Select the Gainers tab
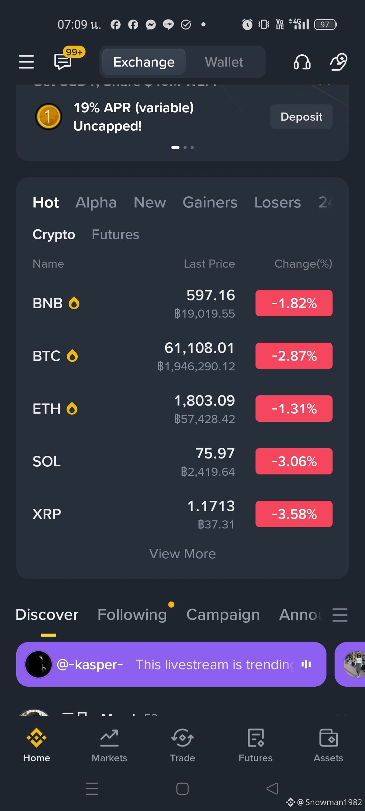Viewport: 365px width, 811px height. click(210, 202)
